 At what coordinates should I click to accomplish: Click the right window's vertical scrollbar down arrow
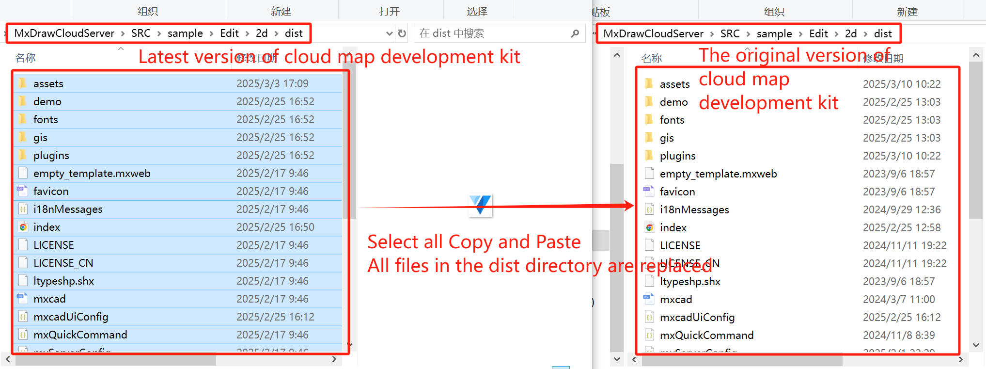[x=976, y=345]
